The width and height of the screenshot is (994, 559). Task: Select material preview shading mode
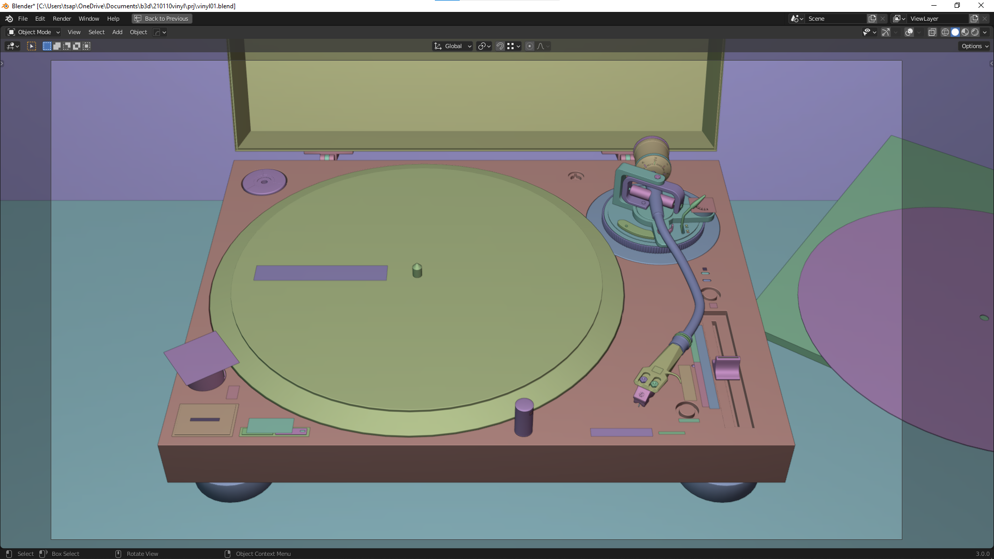click(965, 32)
